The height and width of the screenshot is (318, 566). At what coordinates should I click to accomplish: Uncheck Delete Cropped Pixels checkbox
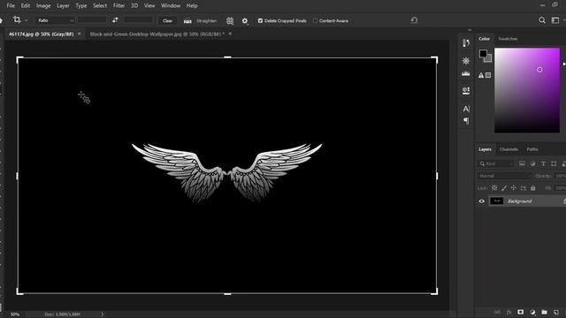260,21
